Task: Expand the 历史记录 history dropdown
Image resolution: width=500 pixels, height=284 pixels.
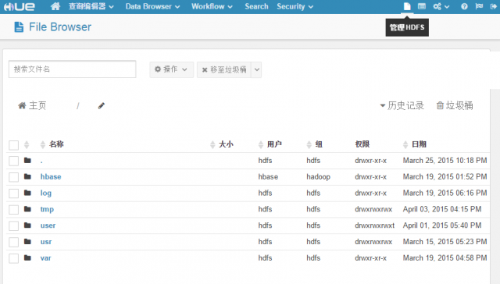Action: [402, 105]
